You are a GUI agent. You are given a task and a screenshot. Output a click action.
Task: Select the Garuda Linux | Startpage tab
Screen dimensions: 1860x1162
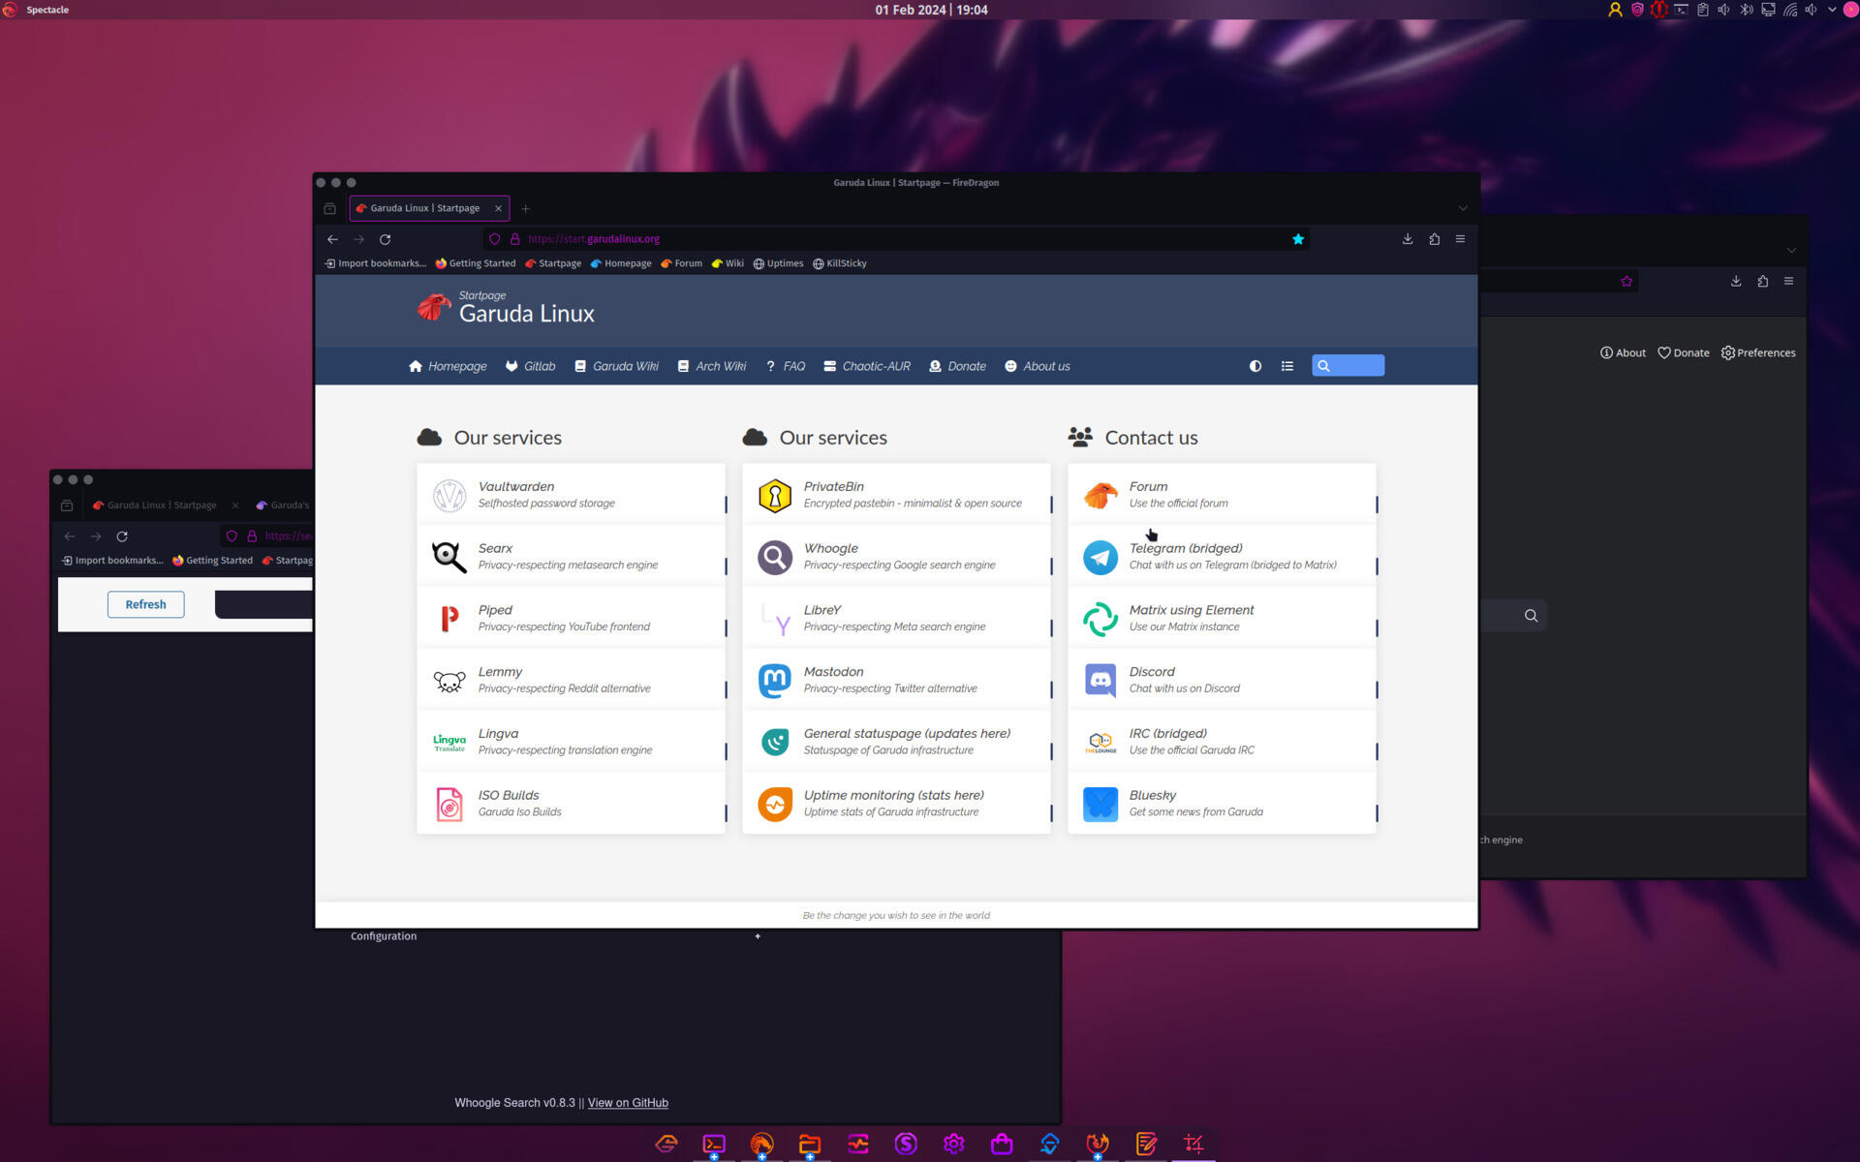(429, 208)
